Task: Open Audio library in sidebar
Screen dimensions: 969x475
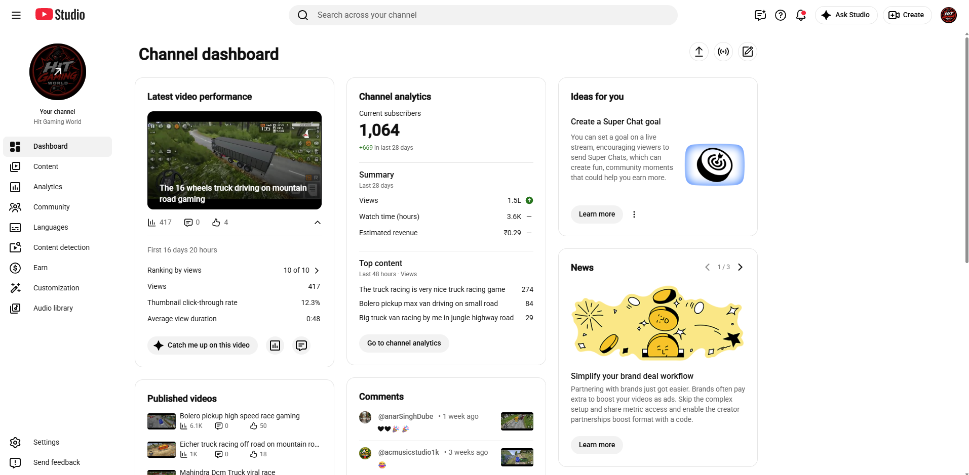Action: [57, 309]
